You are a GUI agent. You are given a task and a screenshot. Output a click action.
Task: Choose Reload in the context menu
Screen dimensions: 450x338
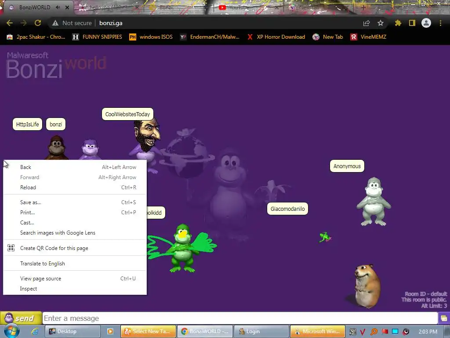(x=75, y=187)
